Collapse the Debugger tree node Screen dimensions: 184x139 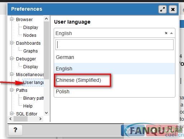coord(12,59)
